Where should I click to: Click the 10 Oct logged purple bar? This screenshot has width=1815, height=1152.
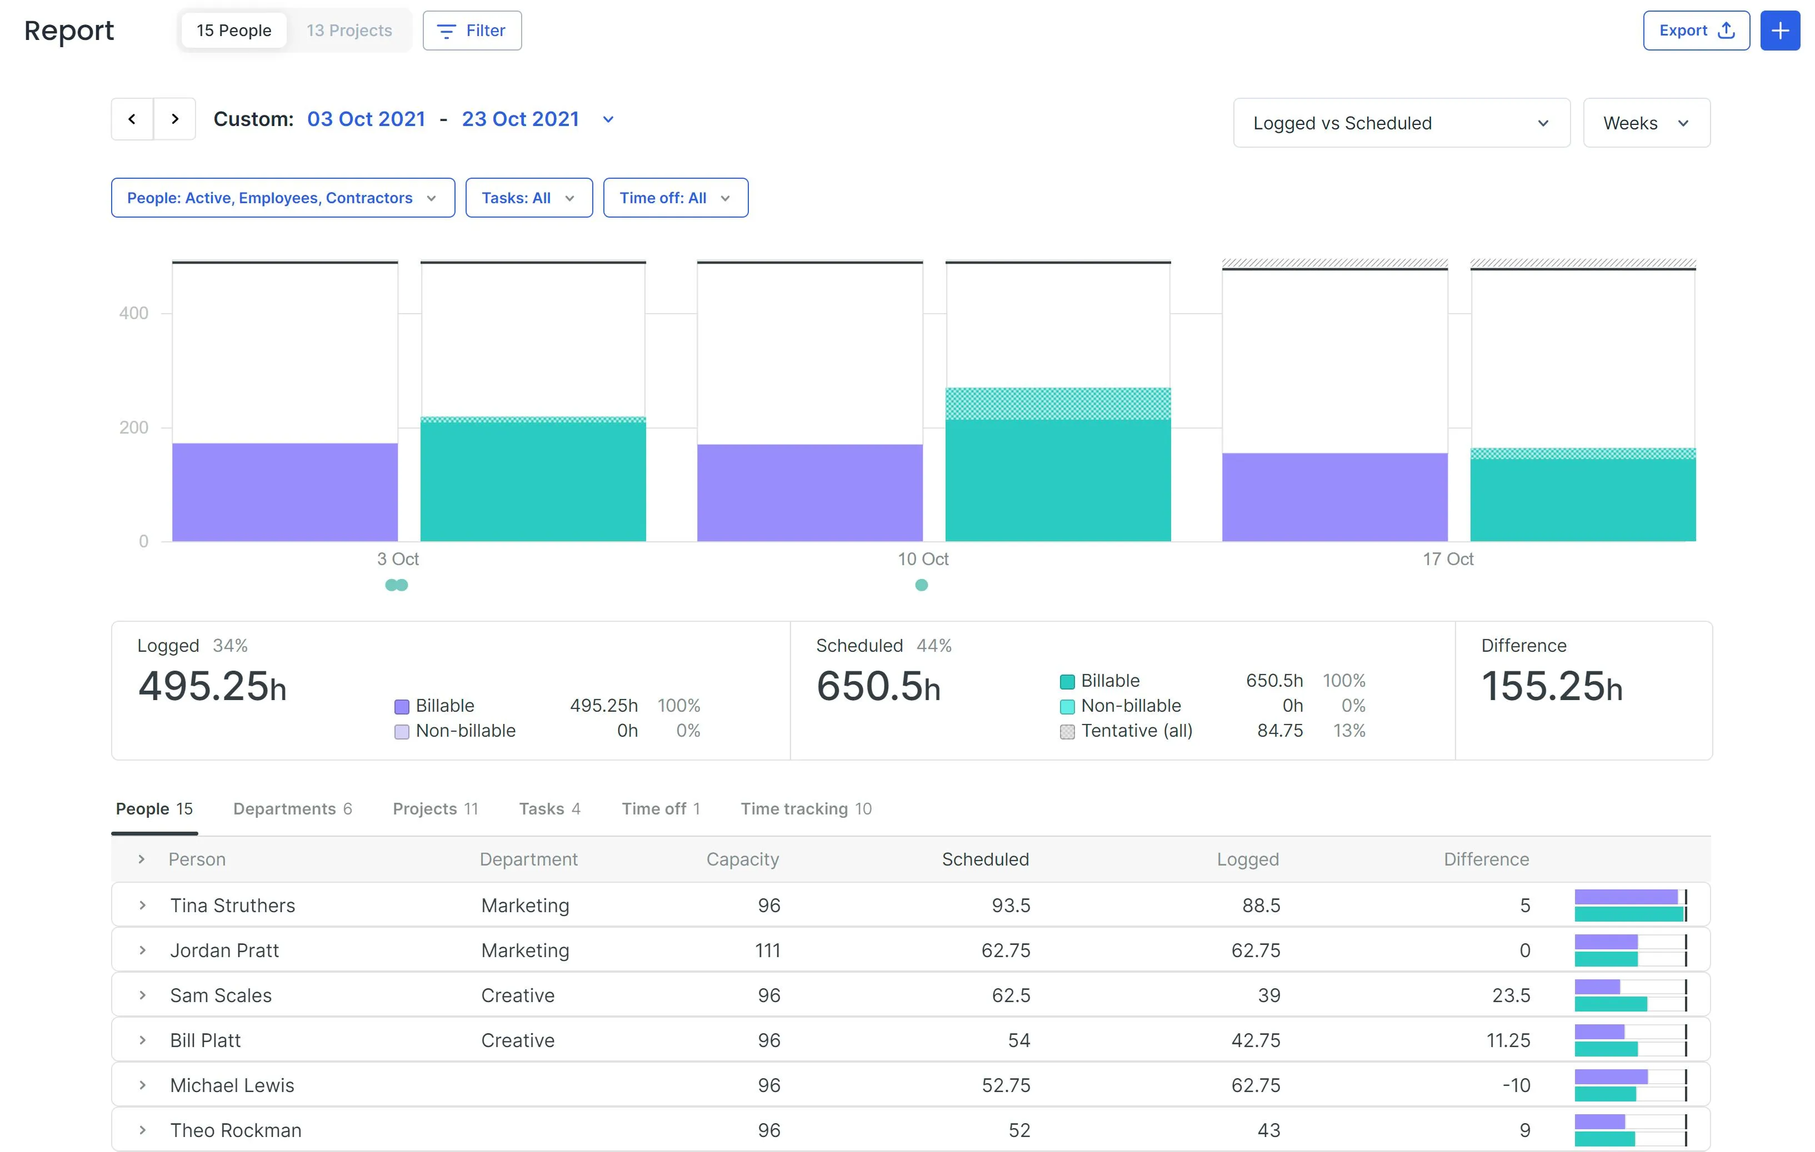click(x=809, y=493)
